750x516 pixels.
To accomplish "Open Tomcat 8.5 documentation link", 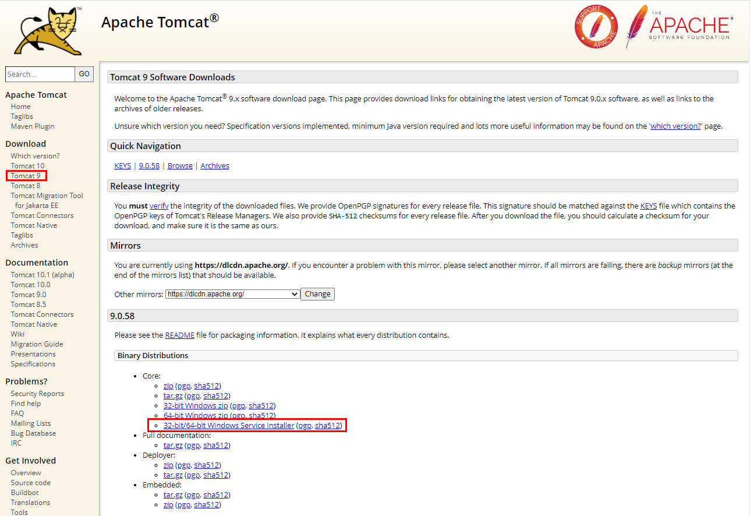I will pyautogui.click(x=29, y=305).
